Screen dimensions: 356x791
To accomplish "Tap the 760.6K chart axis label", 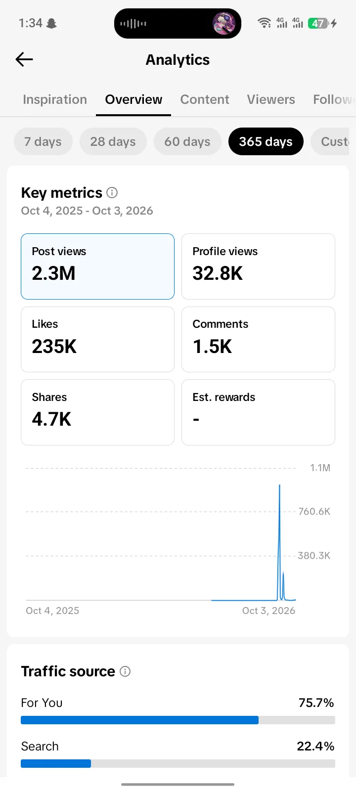I will (x=314, y=512).
